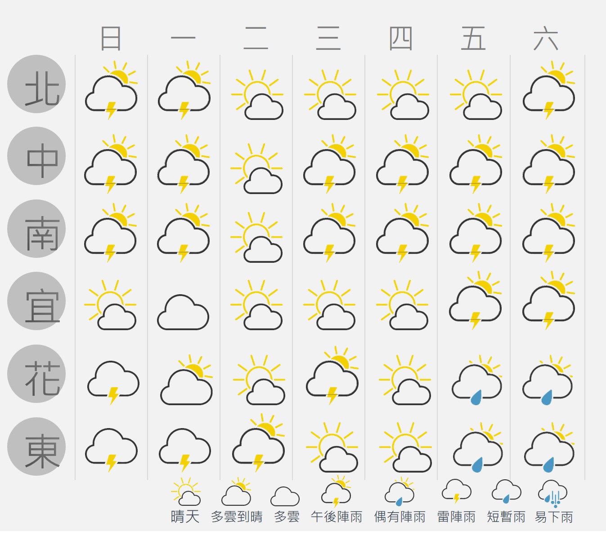Screen dimensions: 606x535
Task: Click the 午後陣雨 legend icon
Action: point(336,491)
